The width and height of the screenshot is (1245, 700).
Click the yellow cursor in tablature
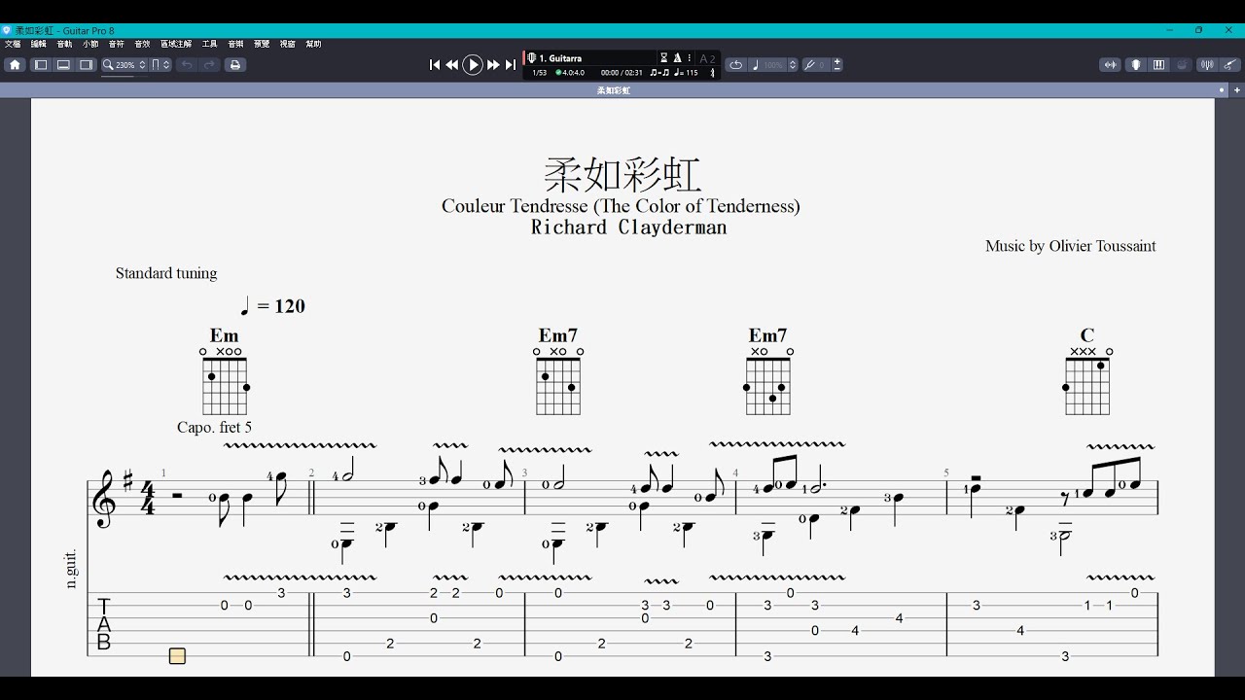point(177,656)
